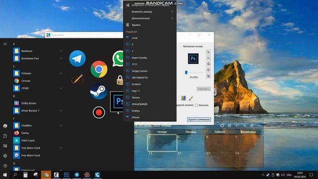Open the orange pen tile in Start menu

(x=78, y=79)
